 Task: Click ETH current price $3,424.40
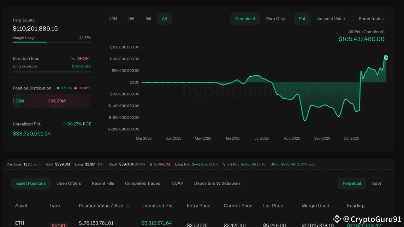tap(235, 225)
